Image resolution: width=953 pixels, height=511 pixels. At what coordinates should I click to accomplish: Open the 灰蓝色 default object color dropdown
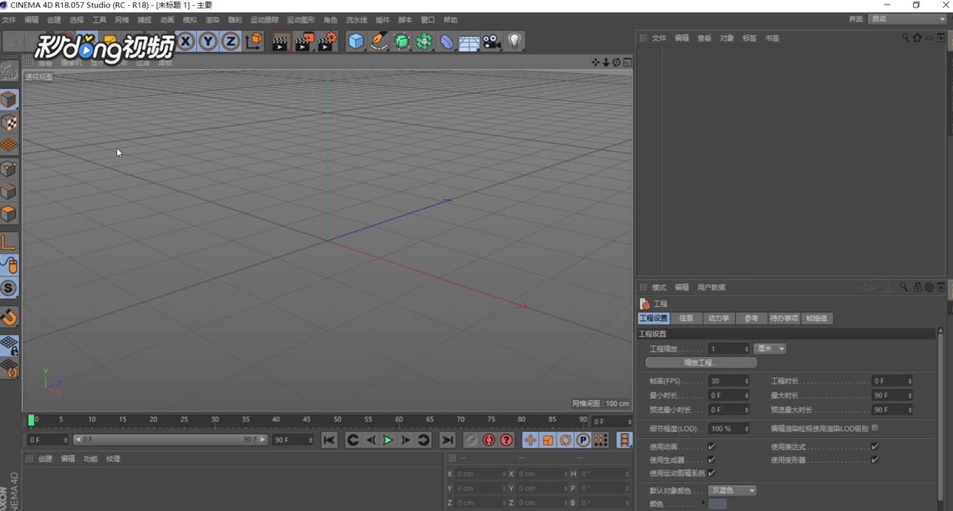732,491
